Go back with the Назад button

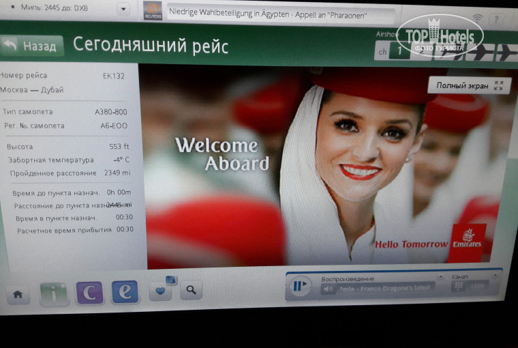click(32, 46)
